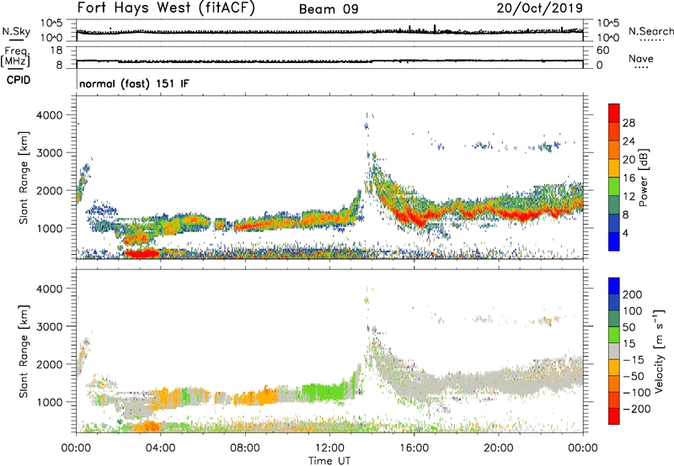Click the red bottom segment of the velocity colorbar
The height and width of the screenshot is (466, 674).
click(614, 416)
